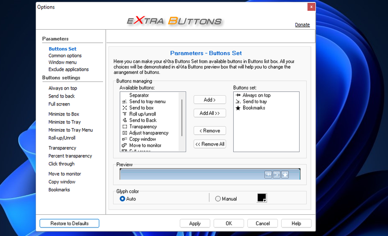
Task: Click the Move to monitor icon in list
Action: point(125,145)
